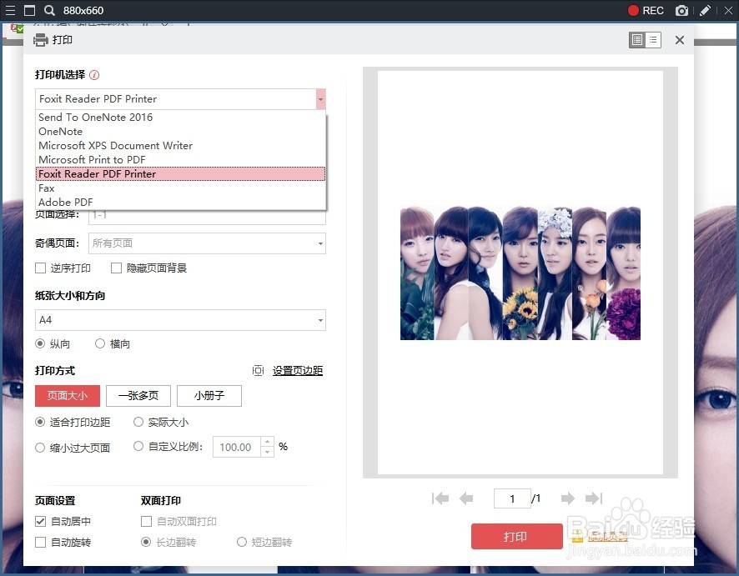
Task: Select the detailed preview layout icon
Action: coord(636,39)
